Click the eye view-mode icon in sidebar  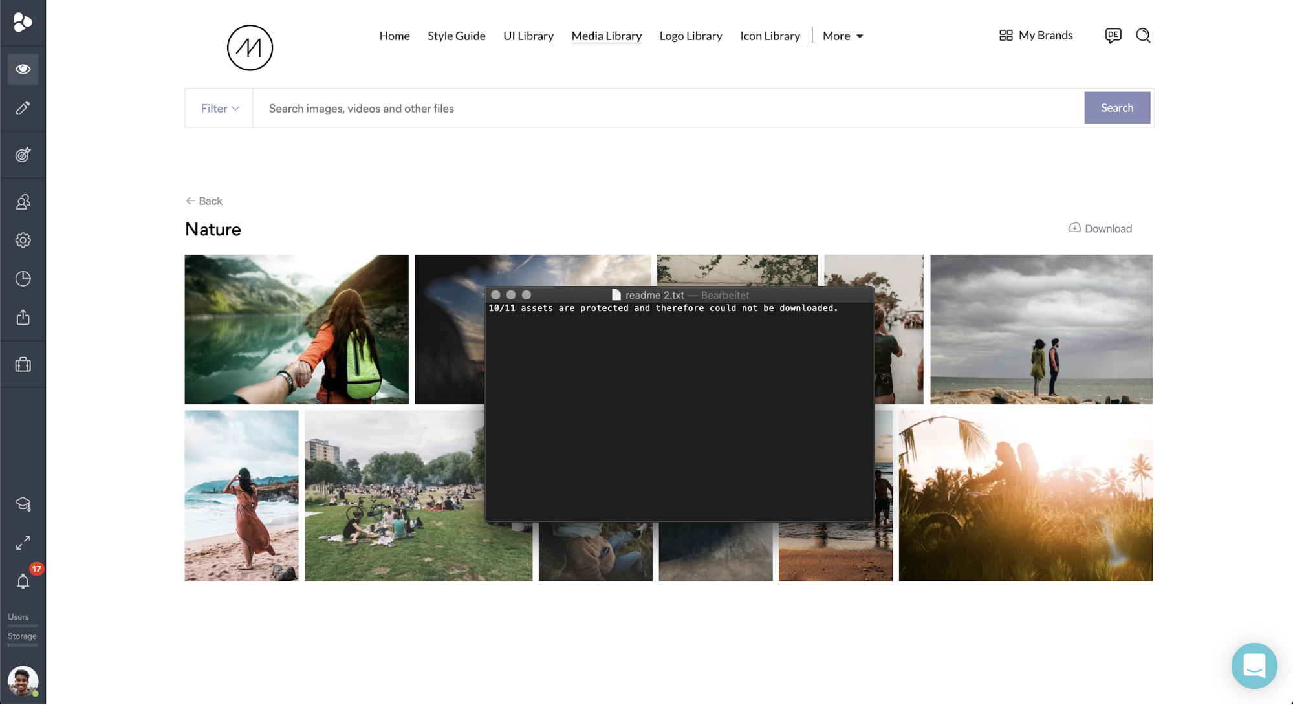pos(23,69)
